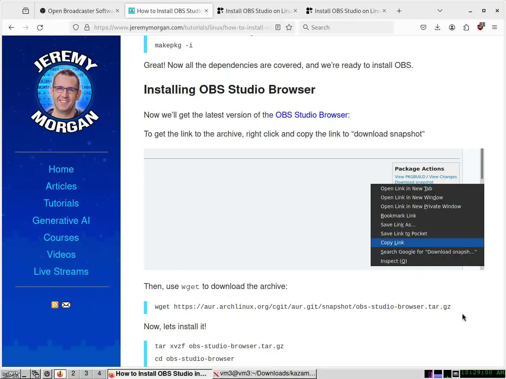Click the wget command code line
The width and height of the screenshot is (506, 379).
tap(302, 307)
